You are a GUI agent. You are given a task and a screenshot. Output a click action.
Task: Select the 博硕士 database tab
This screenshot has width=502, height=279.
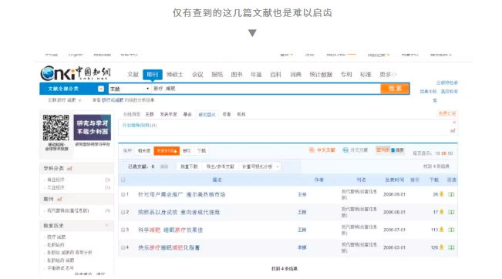tap(175, 75)
